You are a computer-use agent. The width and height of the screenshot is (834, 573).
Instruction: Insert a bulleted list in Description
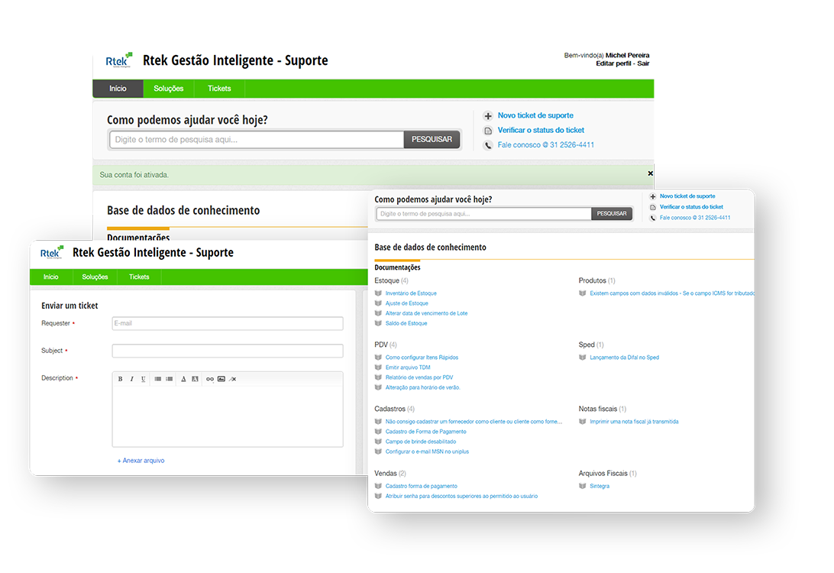pyautogui.click(x=157, y=379)
